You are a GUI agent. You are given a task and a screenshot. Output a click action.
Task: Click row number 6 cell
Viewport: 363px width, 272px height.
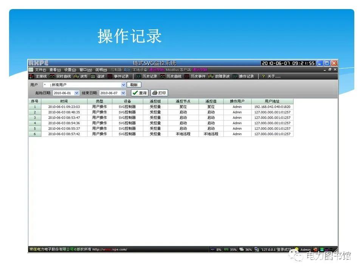pyautogui.click(x=35, y=134)
